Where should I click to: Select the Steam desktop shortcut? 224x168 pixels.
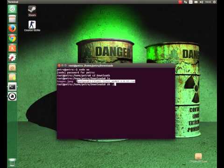click(x=32, y=11)
